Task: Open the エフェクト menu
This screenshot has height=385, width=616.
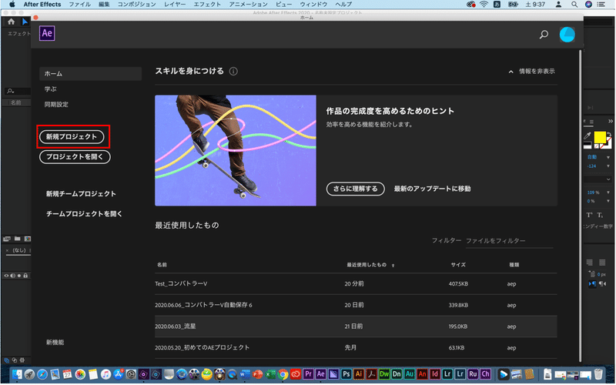Action: [x=207, y=5]
